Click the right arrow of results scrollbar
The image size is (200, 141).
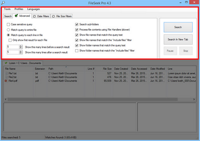[x=194, y=99]
